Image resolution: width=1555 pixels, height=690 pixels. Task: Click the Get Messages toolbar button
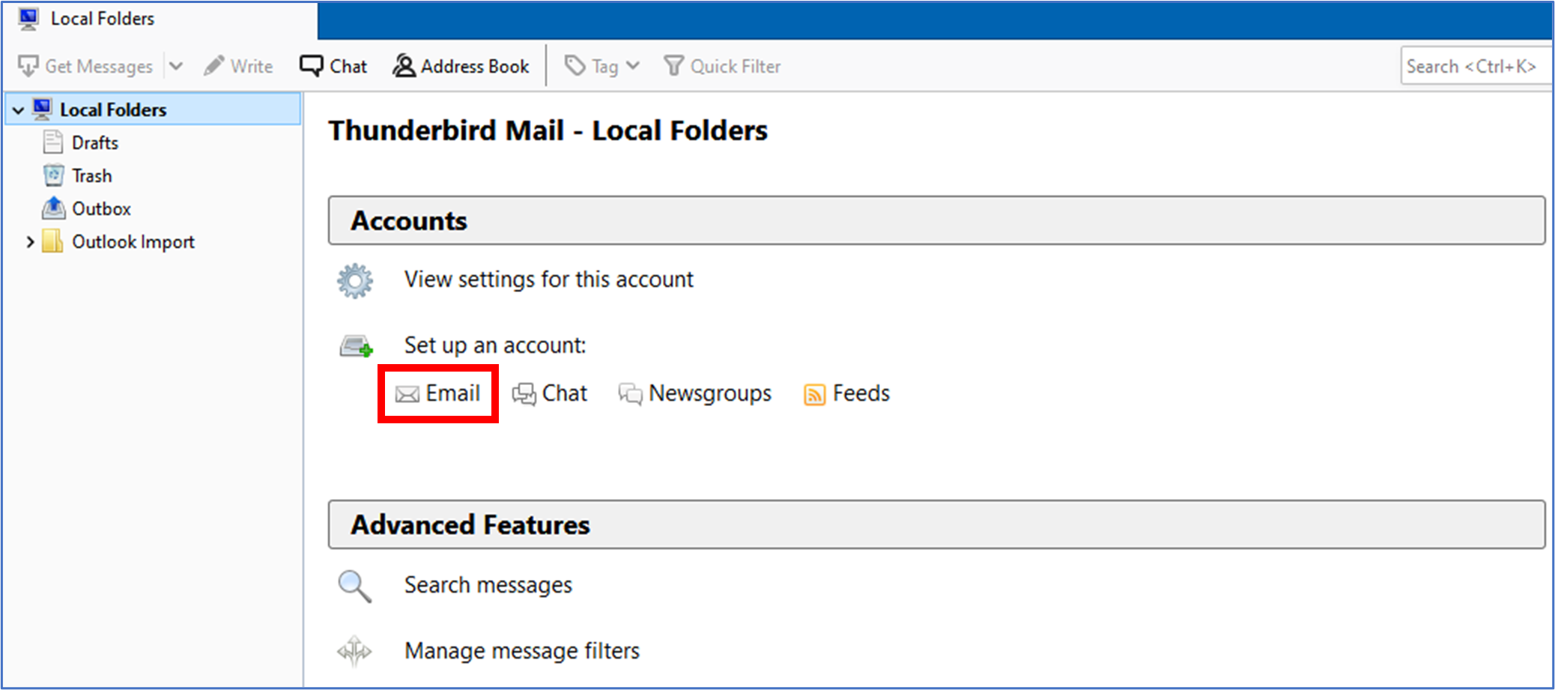pyautogui.click(x=85, y=67)
